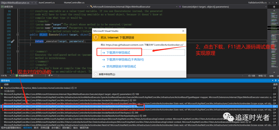Open HomeController.cs tab

pyautogui.click(x=74, y=2)
